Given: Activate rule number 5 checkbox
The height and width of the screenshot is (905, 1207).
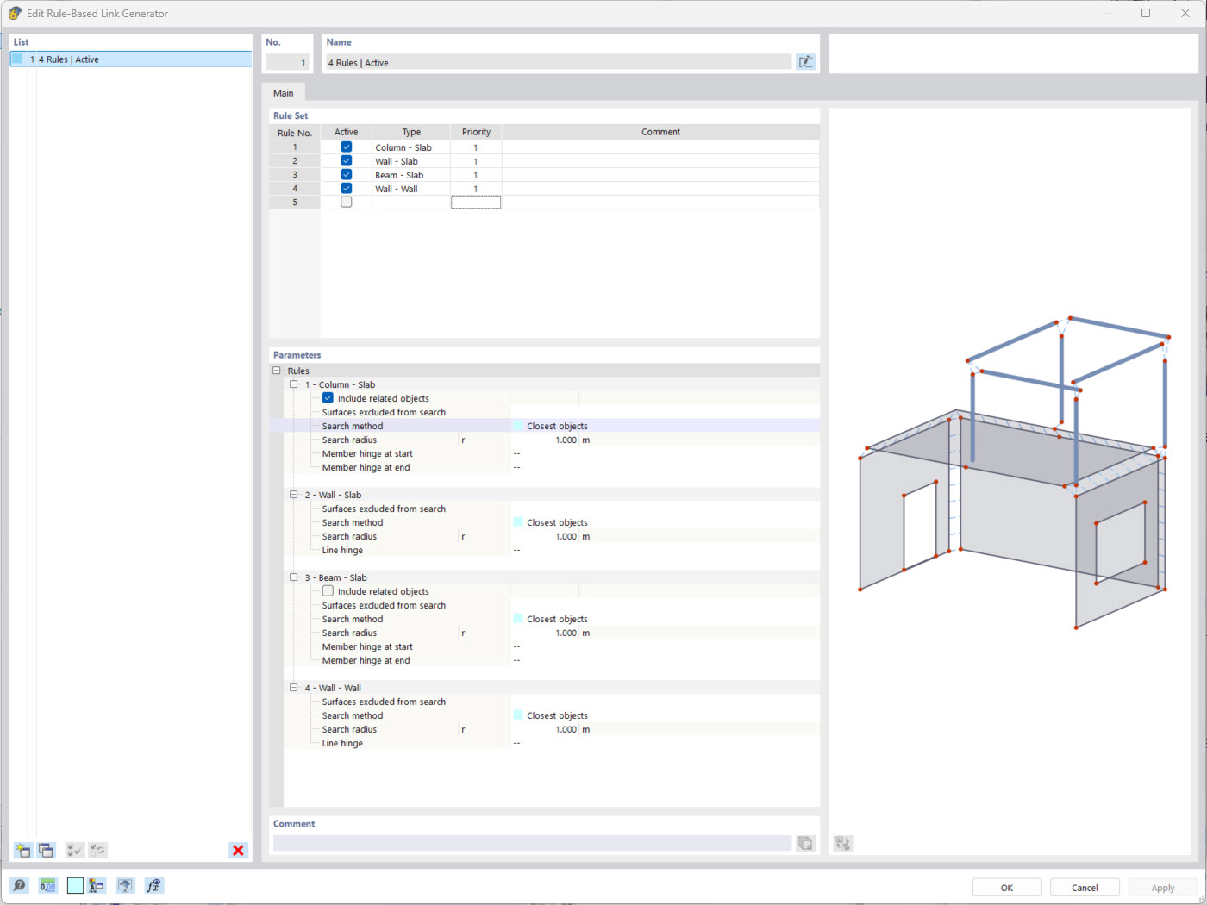Looking at the screenshot, I should pyautogui.click(x=346, y=201).
